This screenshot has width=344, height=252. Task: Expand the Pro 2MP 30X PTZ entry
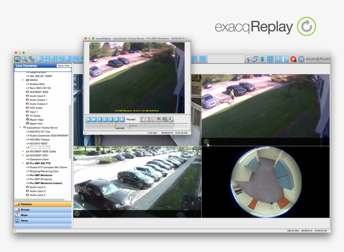pos(23,163)
